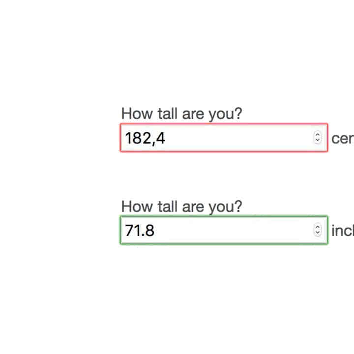Viewport: 354px width, 354px height.
Task: Click the 182,4 value text
Action: (x=145, y=138)
